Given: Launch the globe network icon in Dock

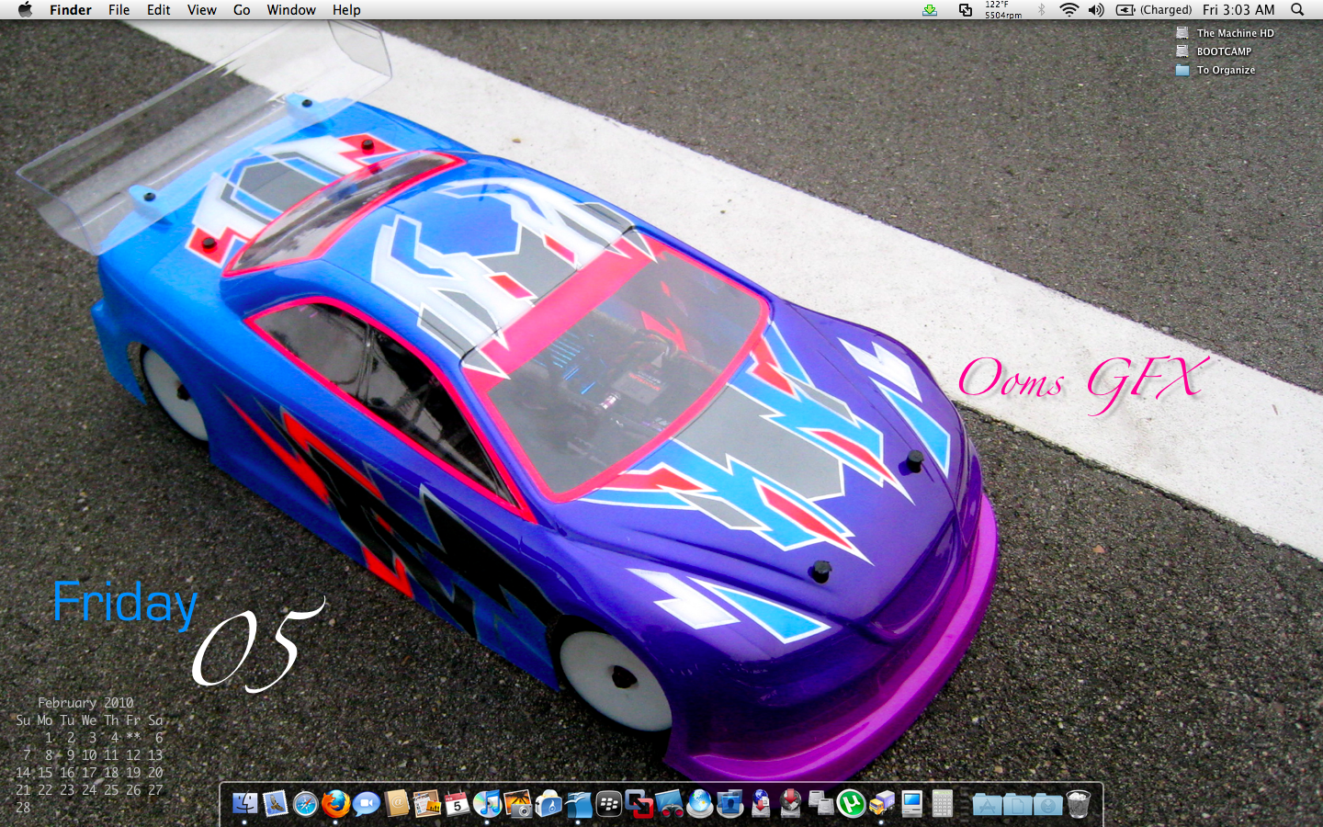Looking at the screenshot, I should 699,804.
